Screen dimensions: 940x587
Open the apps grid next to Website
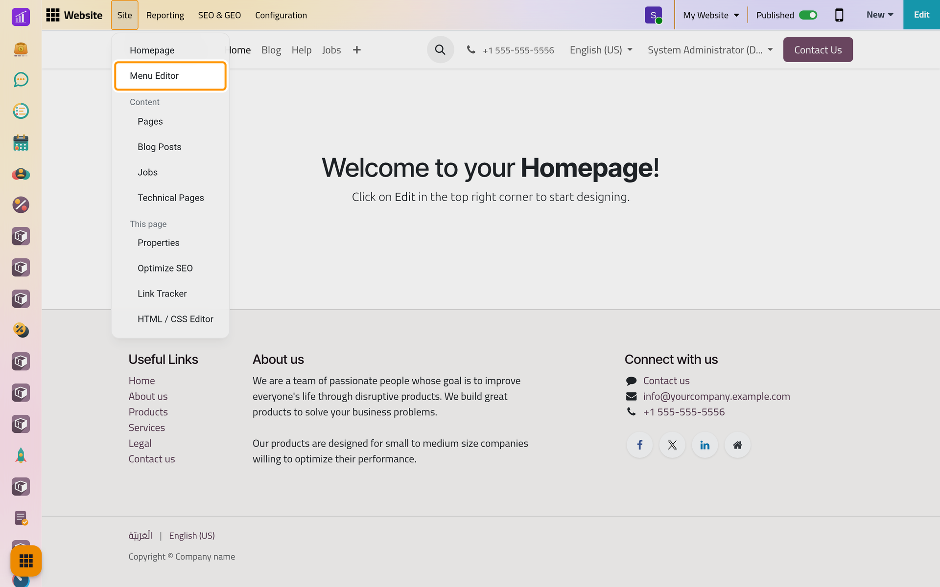pyautogui.click(x=53, y=15)
